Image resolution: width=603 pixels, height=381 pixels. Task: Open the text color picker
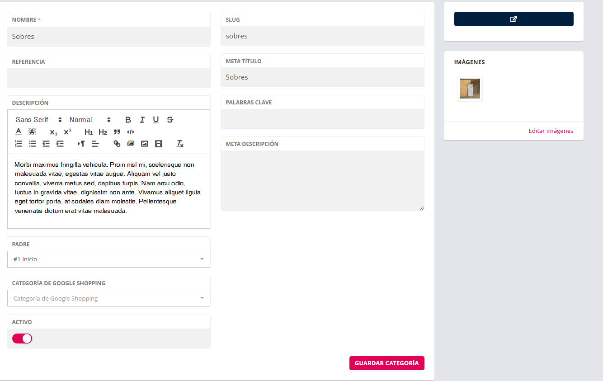(x=19, y=132)
